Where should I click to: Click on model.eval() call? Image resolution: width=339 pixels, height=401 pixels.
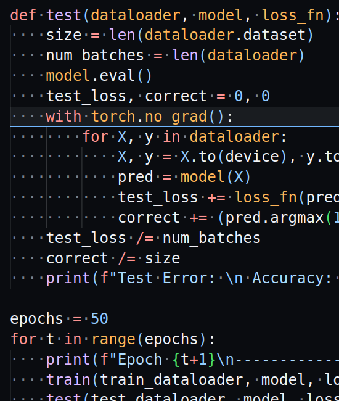pos(99,76)
